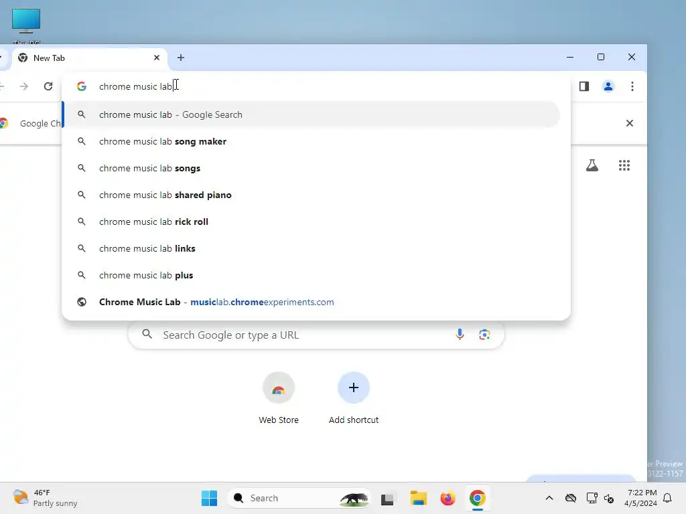Open the Chrome side panel
The width and height of the screenshot is (686, 514).
pos(584,86)
